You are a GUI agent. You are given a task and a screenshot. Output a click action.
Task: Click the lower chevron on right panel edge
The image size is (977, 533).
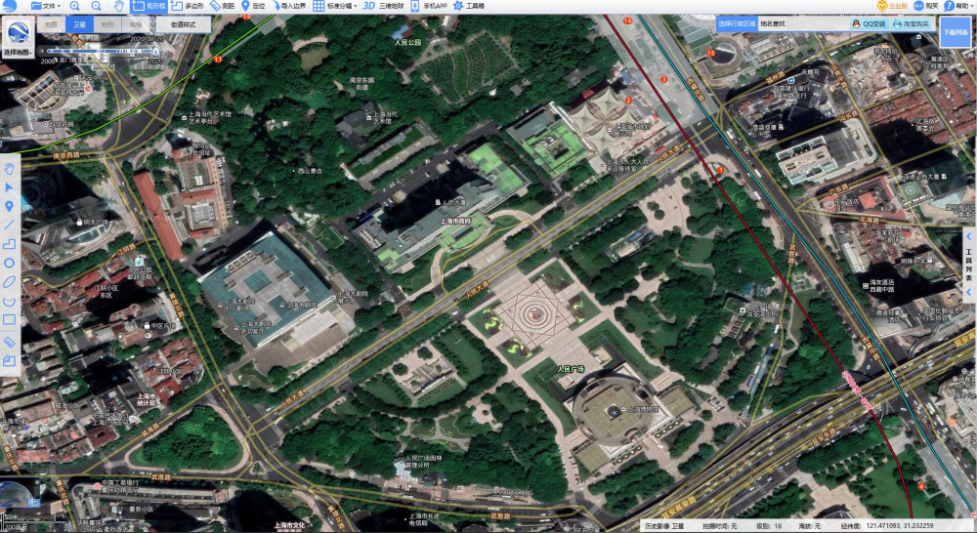[x=969, y=292]
